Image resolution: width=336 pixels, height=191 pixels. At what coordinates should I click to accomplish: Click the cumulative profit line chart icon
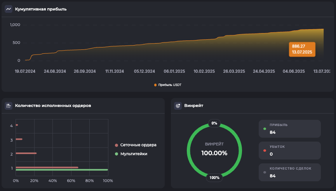9,9
